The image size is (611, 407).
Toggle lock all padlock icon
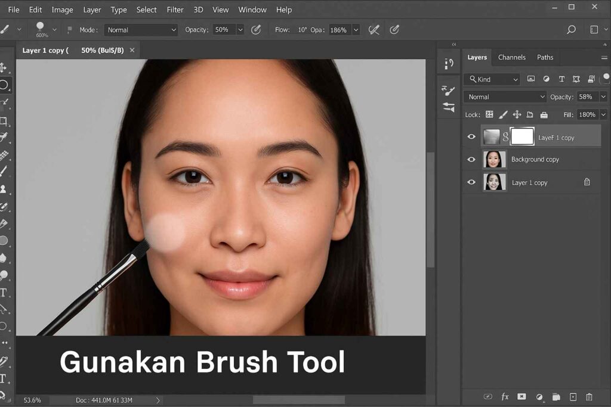(x=544, y=115)
